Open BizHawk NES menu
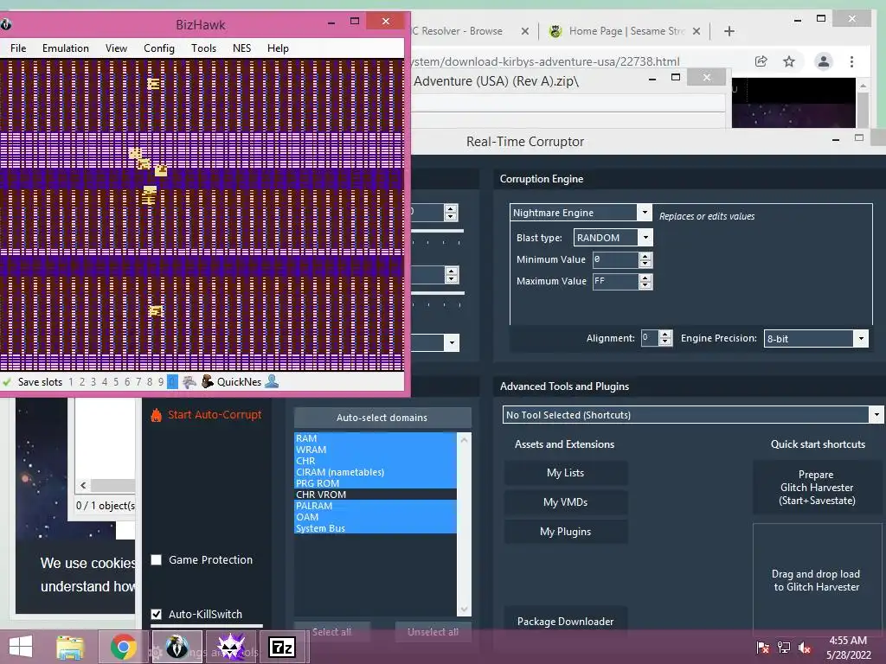The image size is (886, 664). 242,48
